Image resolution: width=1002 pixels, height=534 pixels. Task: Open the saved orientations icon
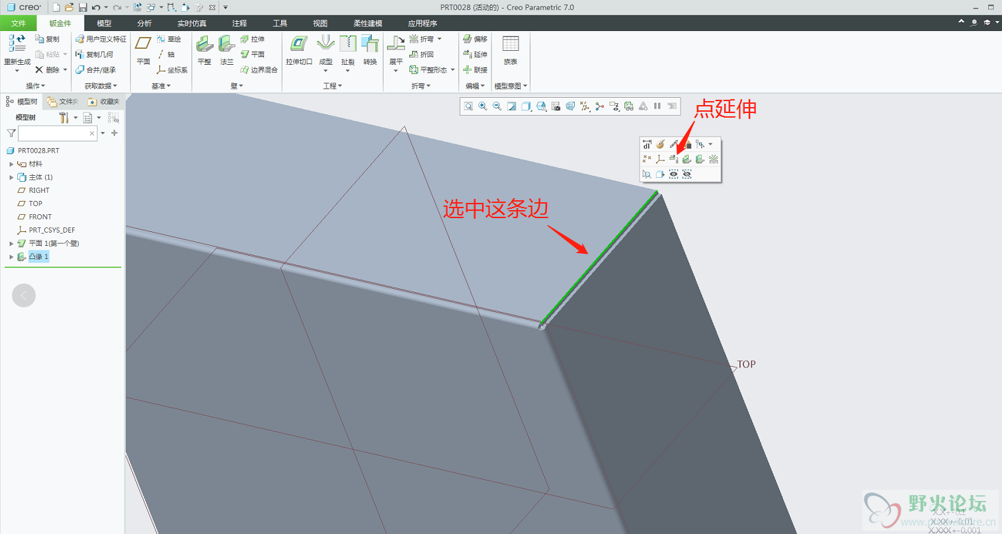pyautogui.click(x=541, y=106)
